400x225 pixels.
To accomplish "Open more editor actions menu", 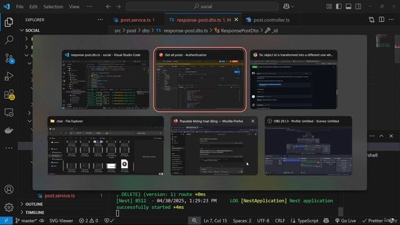I will point(391,19).
